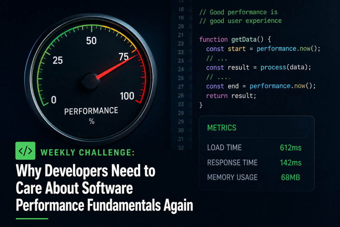The height and width of the screenshot is (227, 340).
Task: Click line number 28 in the gutter
Action: 181,113
